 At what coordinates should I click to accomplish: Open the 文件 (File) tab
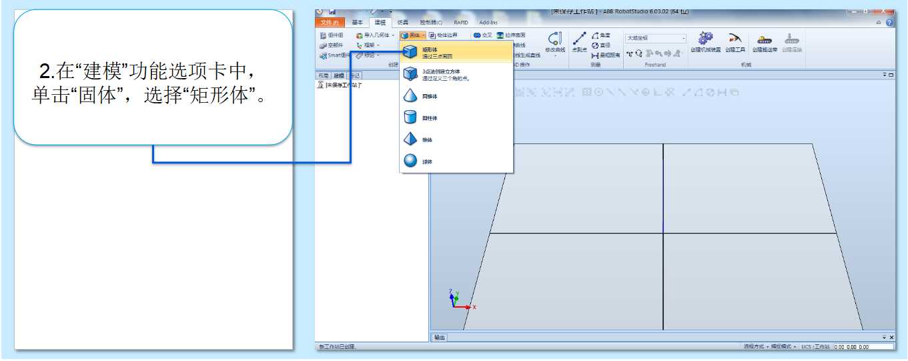[x=330, y=23]
